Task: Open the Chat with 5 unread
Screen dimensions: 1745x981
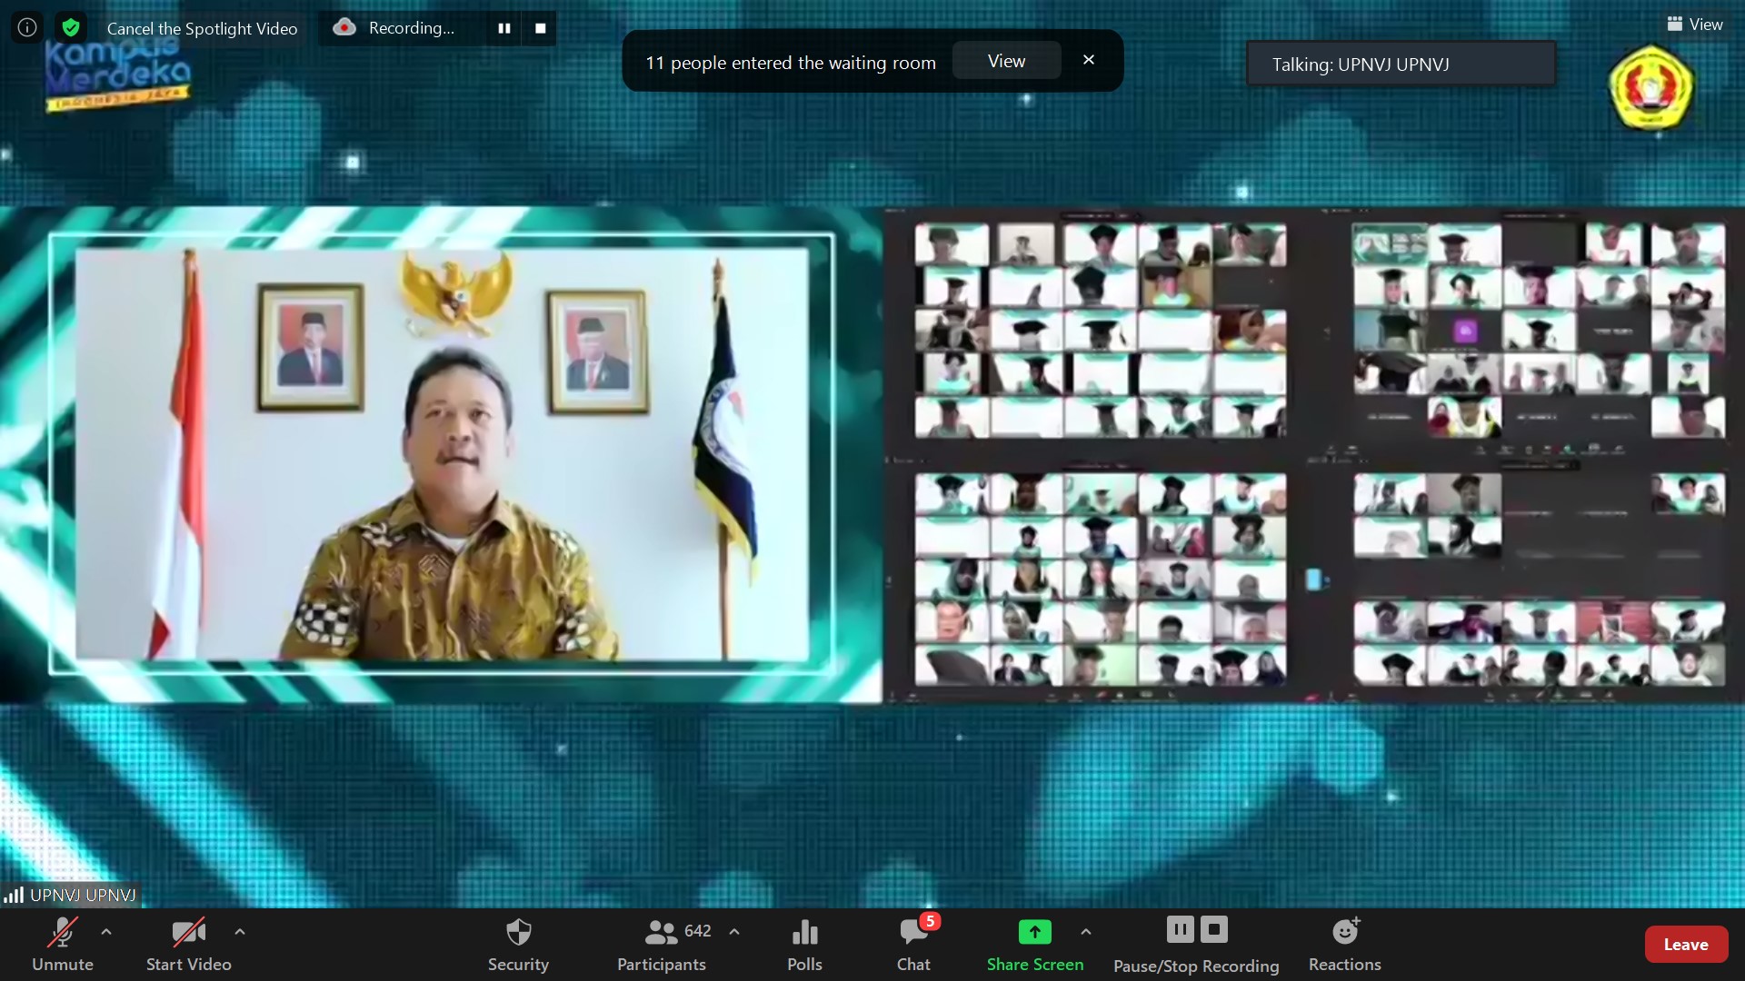Action: coord(913,944)
